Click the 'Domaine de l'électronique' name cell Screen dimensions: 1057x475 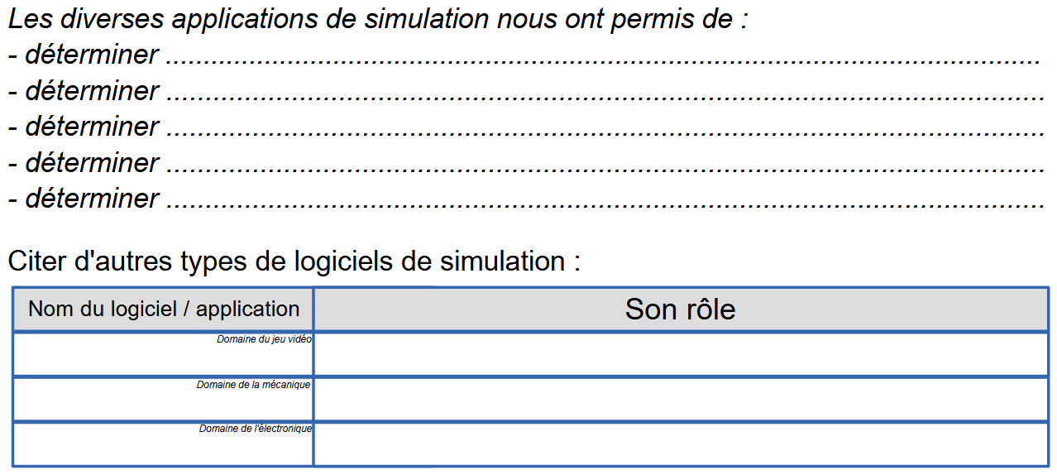(163, 444)
